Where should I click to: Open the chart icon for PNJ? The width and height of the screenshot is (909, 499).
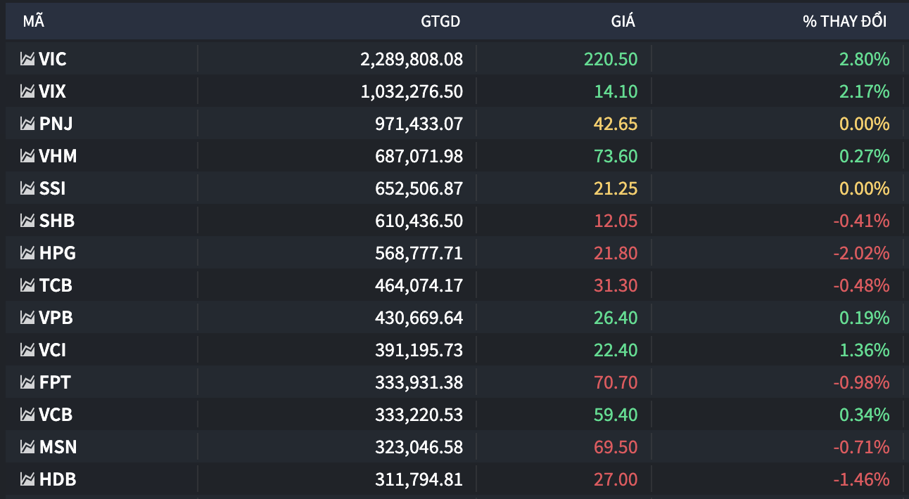pyautogui.click(x=27, y=124)
